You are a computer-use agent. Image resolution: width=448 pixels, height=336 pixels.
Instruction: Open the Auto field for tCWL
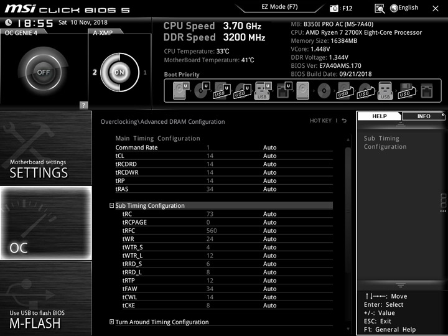pos(269,297)
